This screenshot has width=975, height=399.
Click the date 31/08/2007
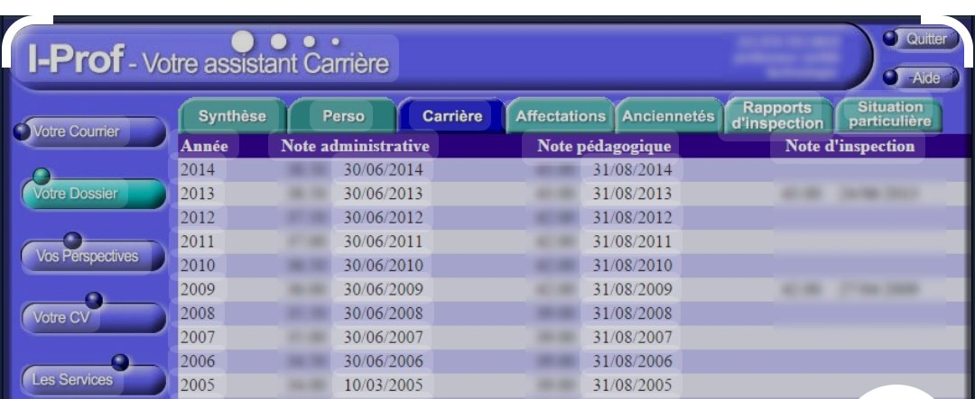(x=632, y=338)
